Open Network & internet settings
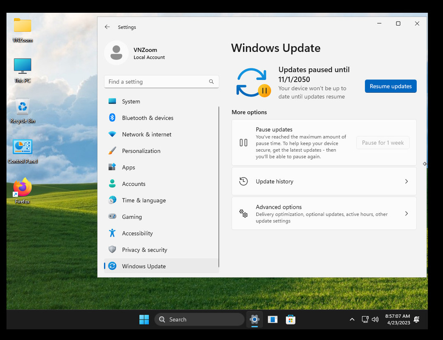The height and width of the screenshot is (340, 443). pyautogui.click(x=161, y=134)
